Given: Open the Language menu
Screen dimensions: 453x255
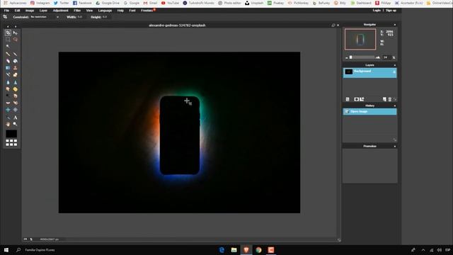Looking at the screenshot, I should 105,11.
